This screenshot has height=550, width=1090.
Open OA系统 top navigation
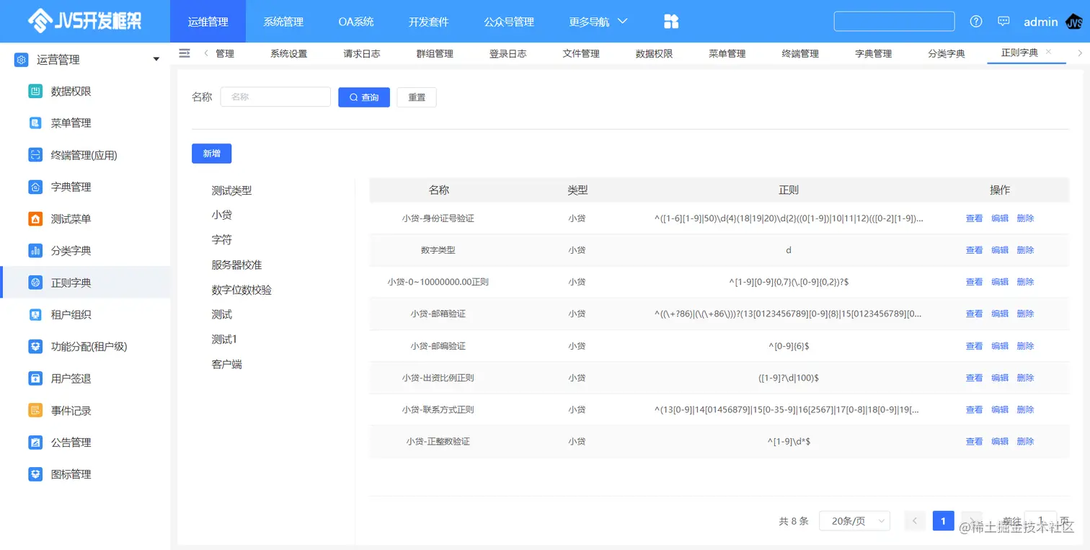coord(356,22)
